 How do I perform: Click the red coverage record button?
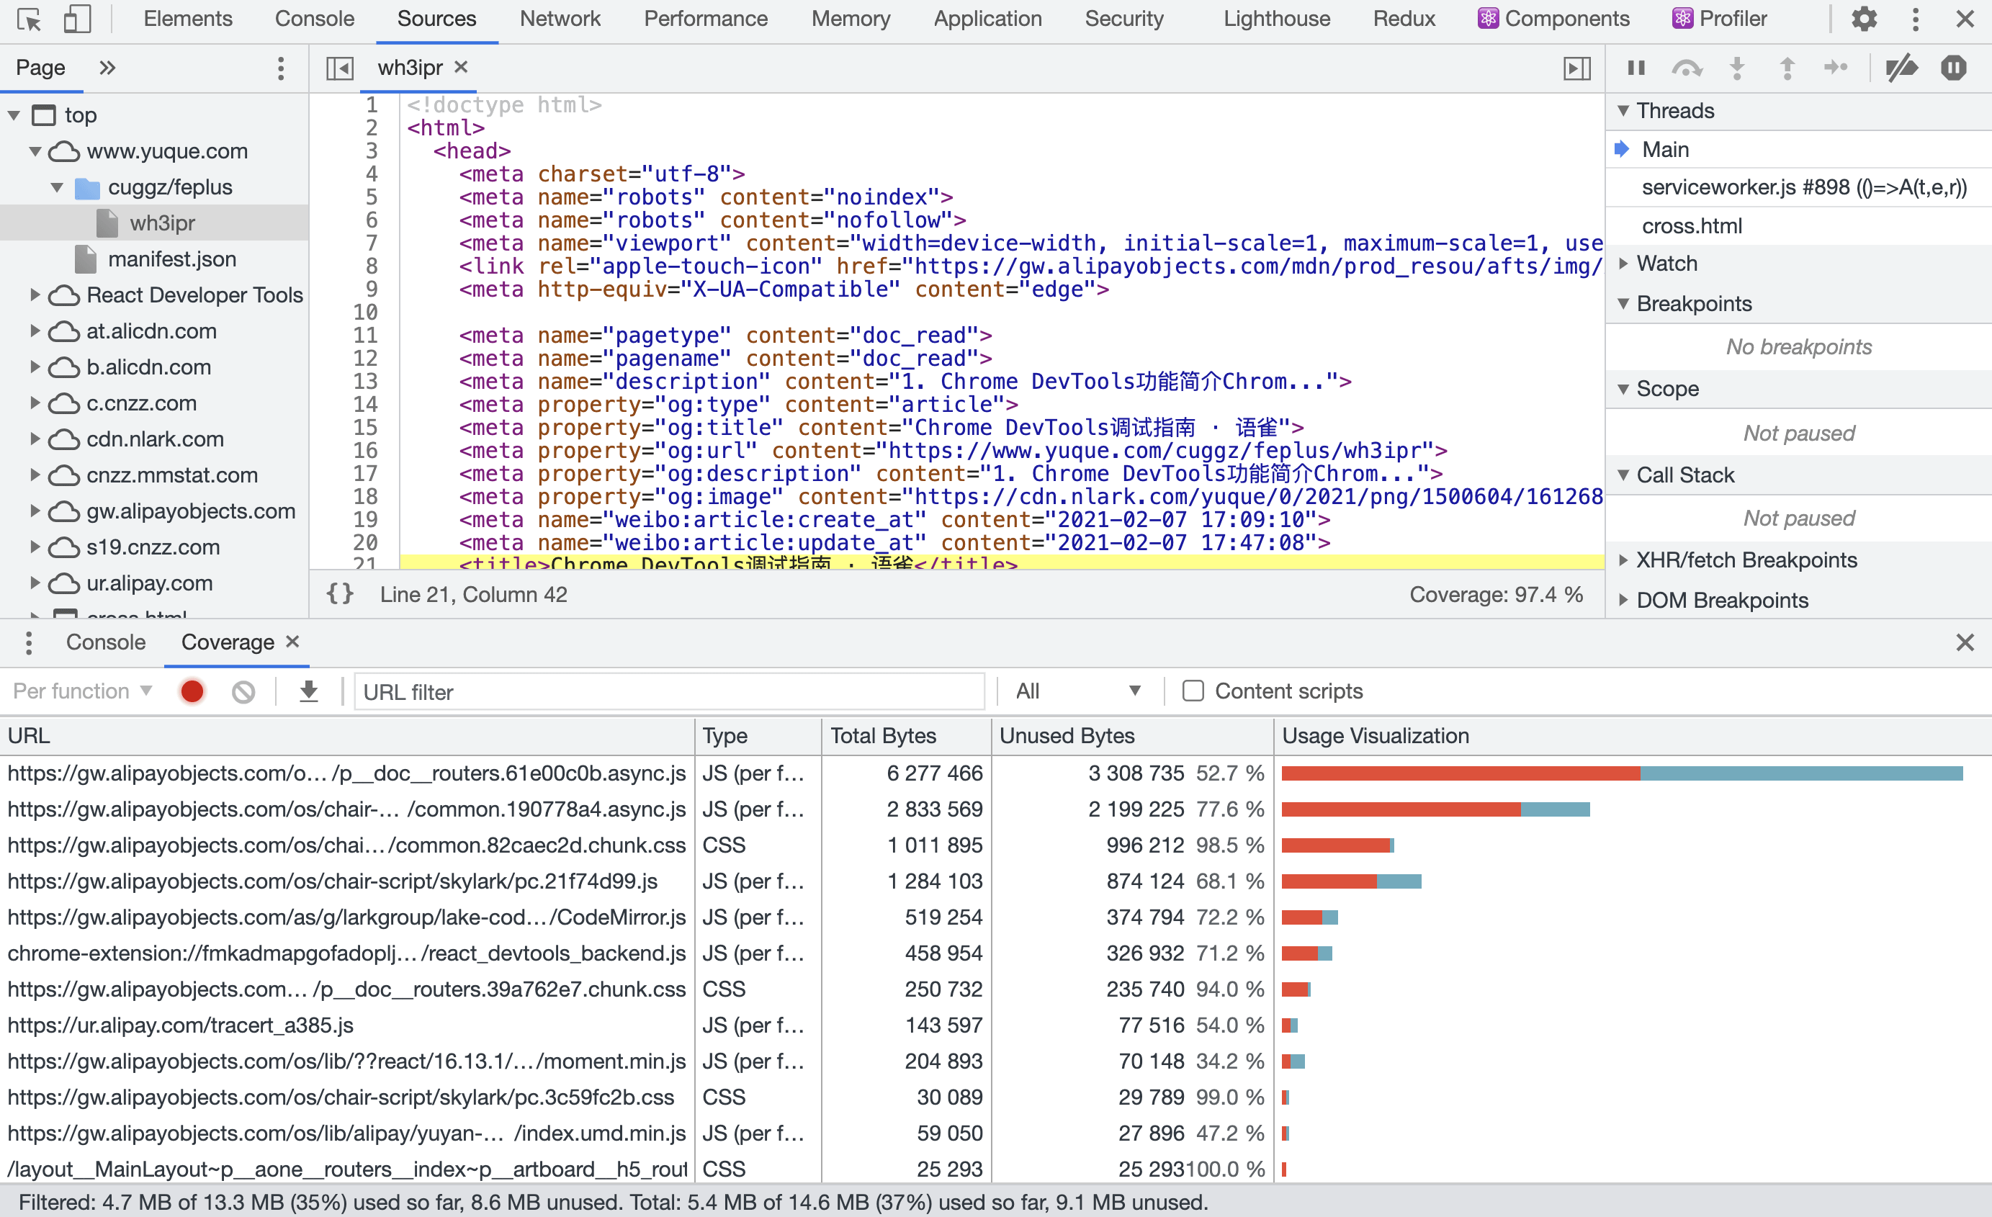192,691
